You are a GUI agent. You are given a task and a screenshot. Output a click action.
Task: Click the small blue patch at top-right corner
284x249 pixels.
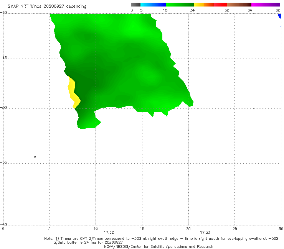(280, 16)
